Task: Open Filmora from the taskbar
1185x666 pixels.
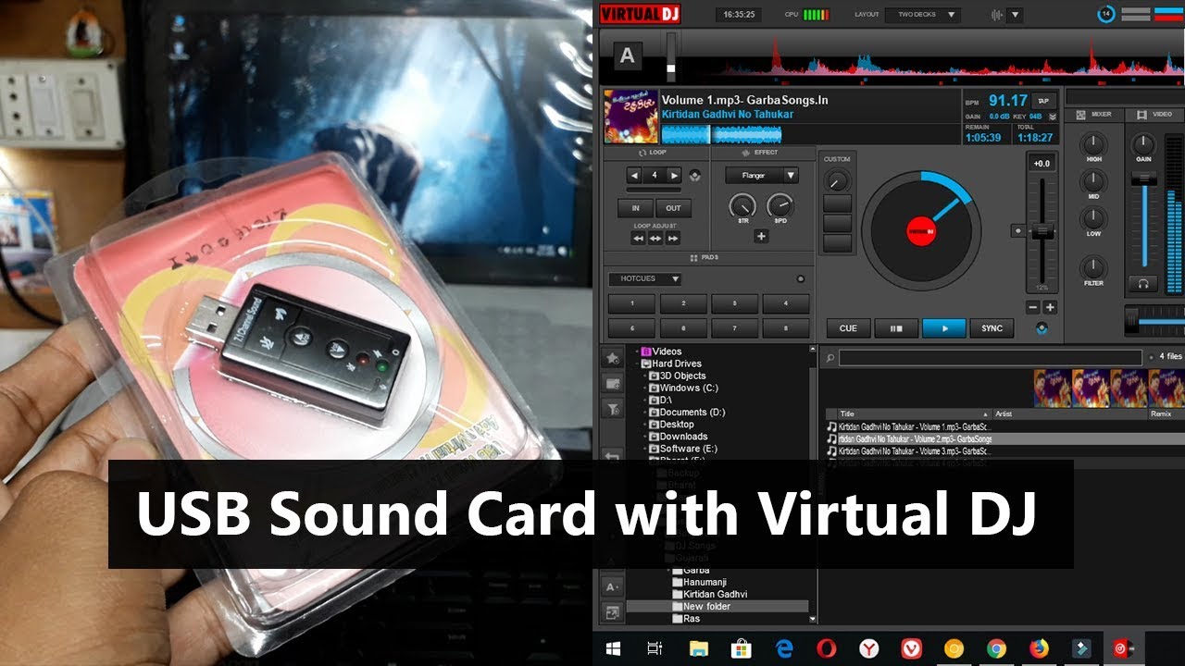Action: tap(1081, 649)
